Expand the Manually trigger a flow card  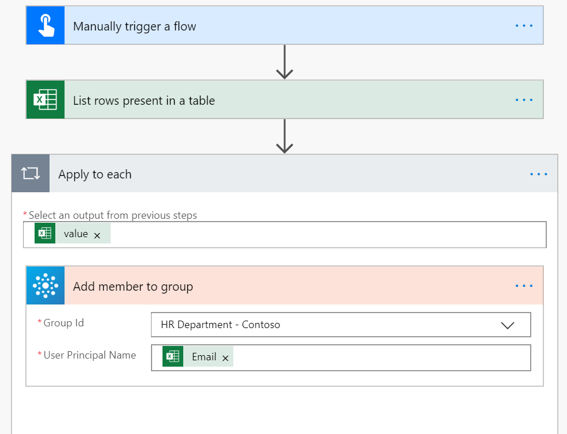[x=288, y=26]
